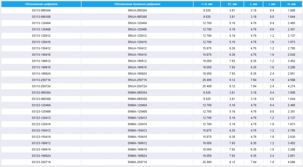Select cell 03113-090304 in first row

coord(41,10)
